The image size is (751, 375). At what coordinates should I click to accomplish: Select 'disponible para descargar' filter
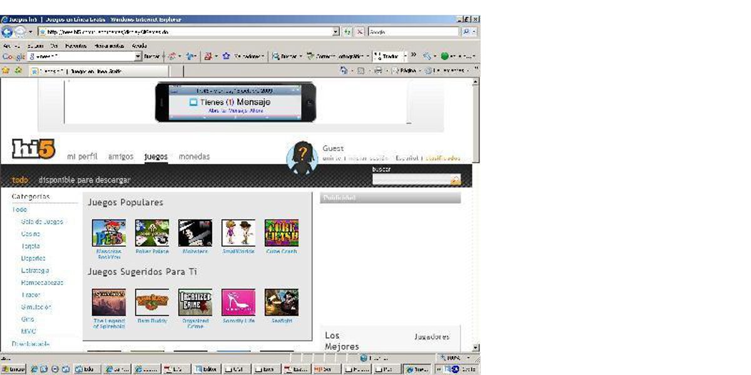84,180
